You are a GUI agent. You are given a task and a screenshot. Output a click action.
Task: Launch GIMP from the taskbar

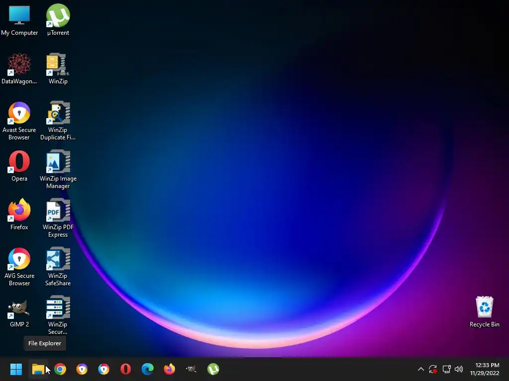pos(191,369)
